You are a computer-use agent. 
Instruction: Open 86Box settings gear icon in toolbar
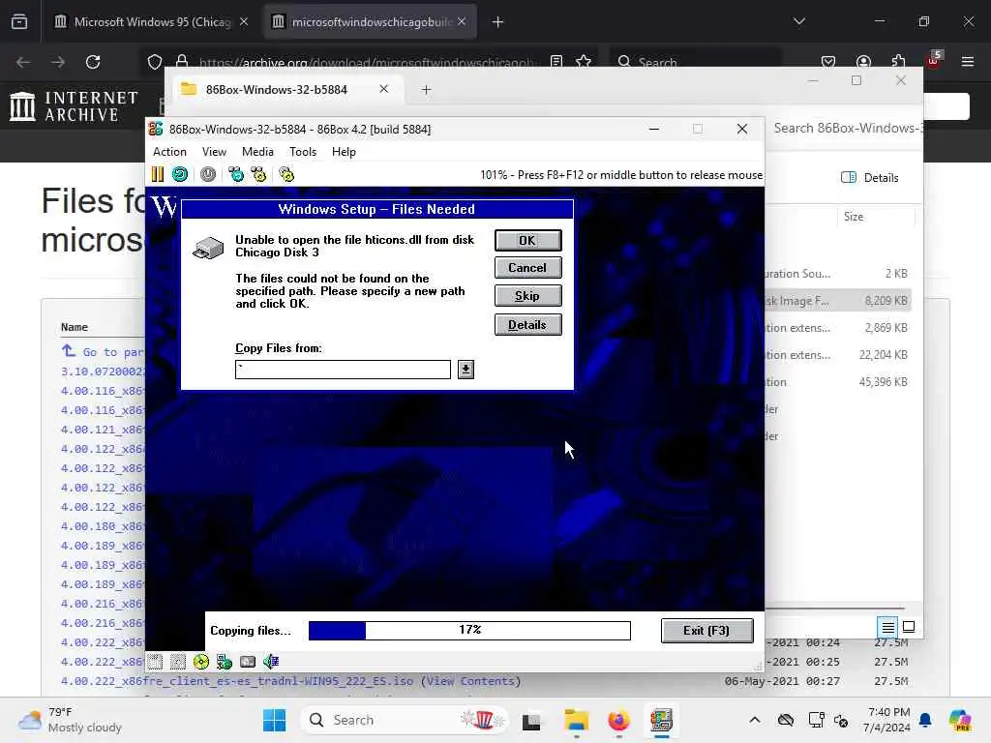click(286, 174)
